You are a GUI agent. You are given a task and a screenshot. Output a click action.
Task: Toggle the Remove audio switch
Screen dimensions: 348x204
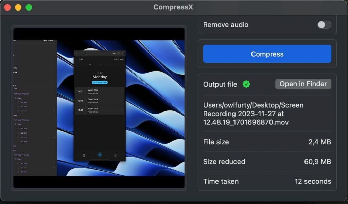click(324, 25)
